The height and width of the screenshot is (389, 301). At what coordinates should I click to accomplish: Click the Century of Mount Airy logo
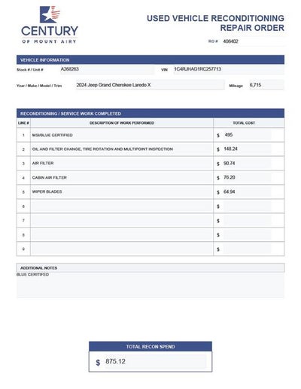tap(50, 25)
